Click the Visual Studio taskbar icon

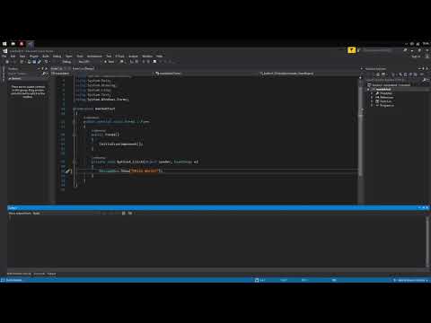pos(31,44)
